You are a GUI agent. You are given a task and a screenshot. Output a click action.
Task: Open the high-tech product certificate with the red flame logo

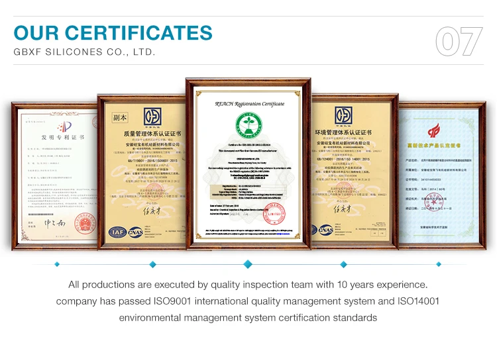pyautogui.click(x=442, y=176)
